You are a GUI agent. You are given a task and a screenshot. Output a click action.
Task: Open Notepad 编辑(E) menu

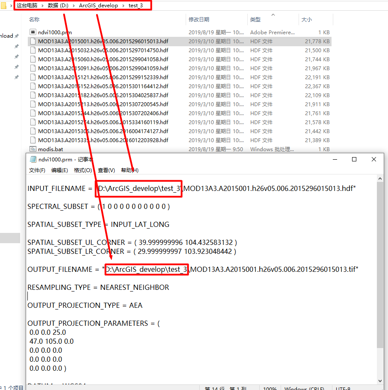59,170
